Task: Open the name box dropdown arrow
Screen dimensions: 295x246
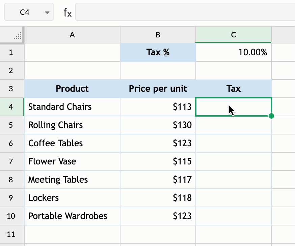Action: [x=47, y=12]
